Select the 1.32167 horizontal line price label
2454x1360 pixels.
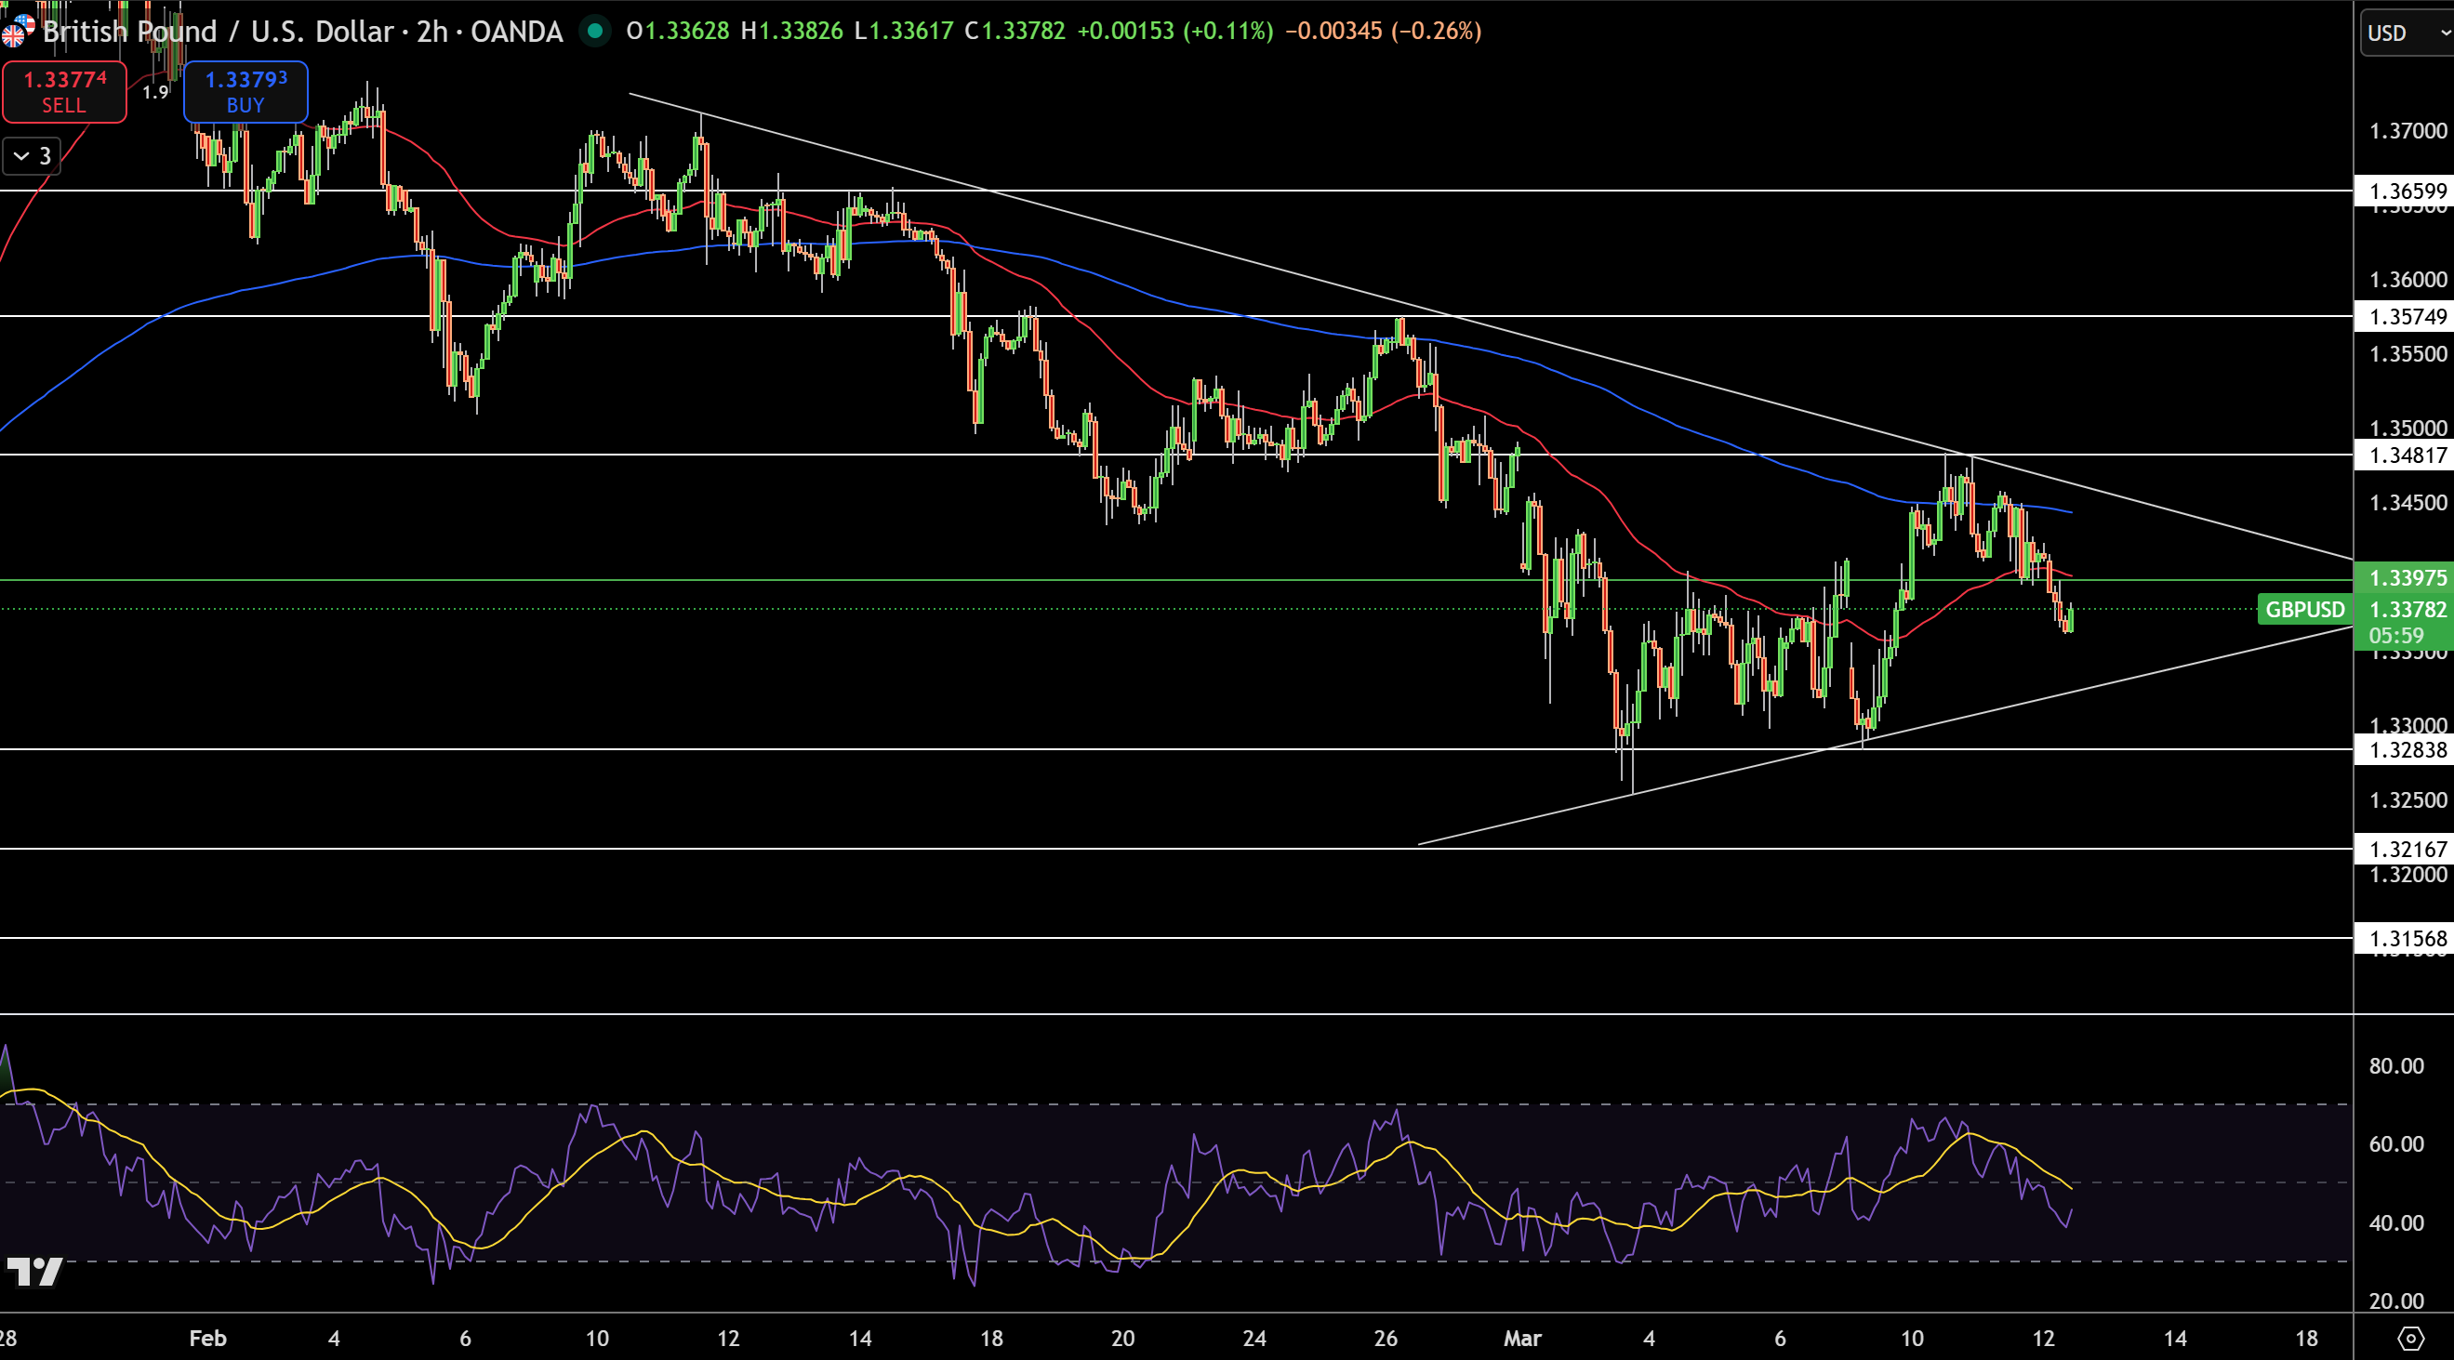(x=2406, y=849)
